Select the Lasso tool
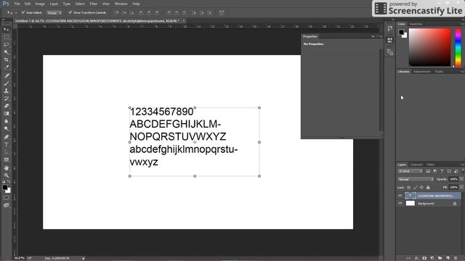465x261 pixels. [7, 45]
